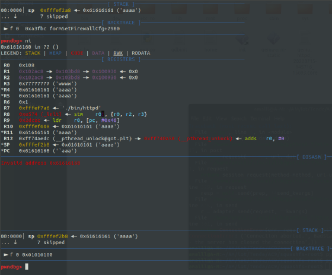The image size is (332, 275).
Task: Select the HEAP legend label
Action: coord(56,53)
